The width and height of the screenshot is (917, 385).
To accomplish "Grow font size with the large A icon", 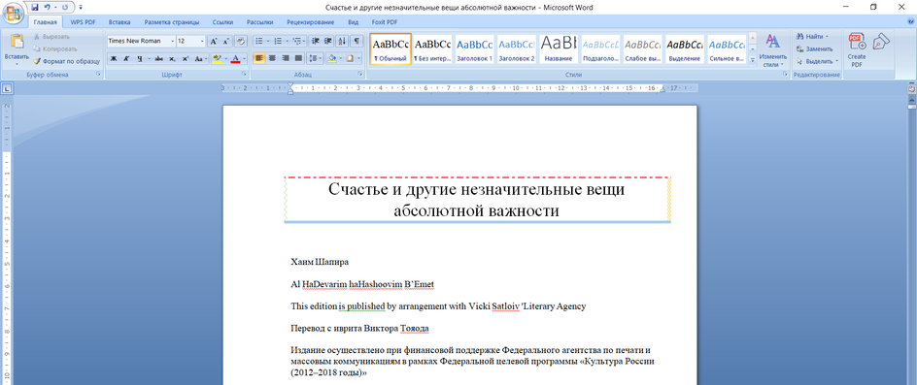I will click(214, 41).
